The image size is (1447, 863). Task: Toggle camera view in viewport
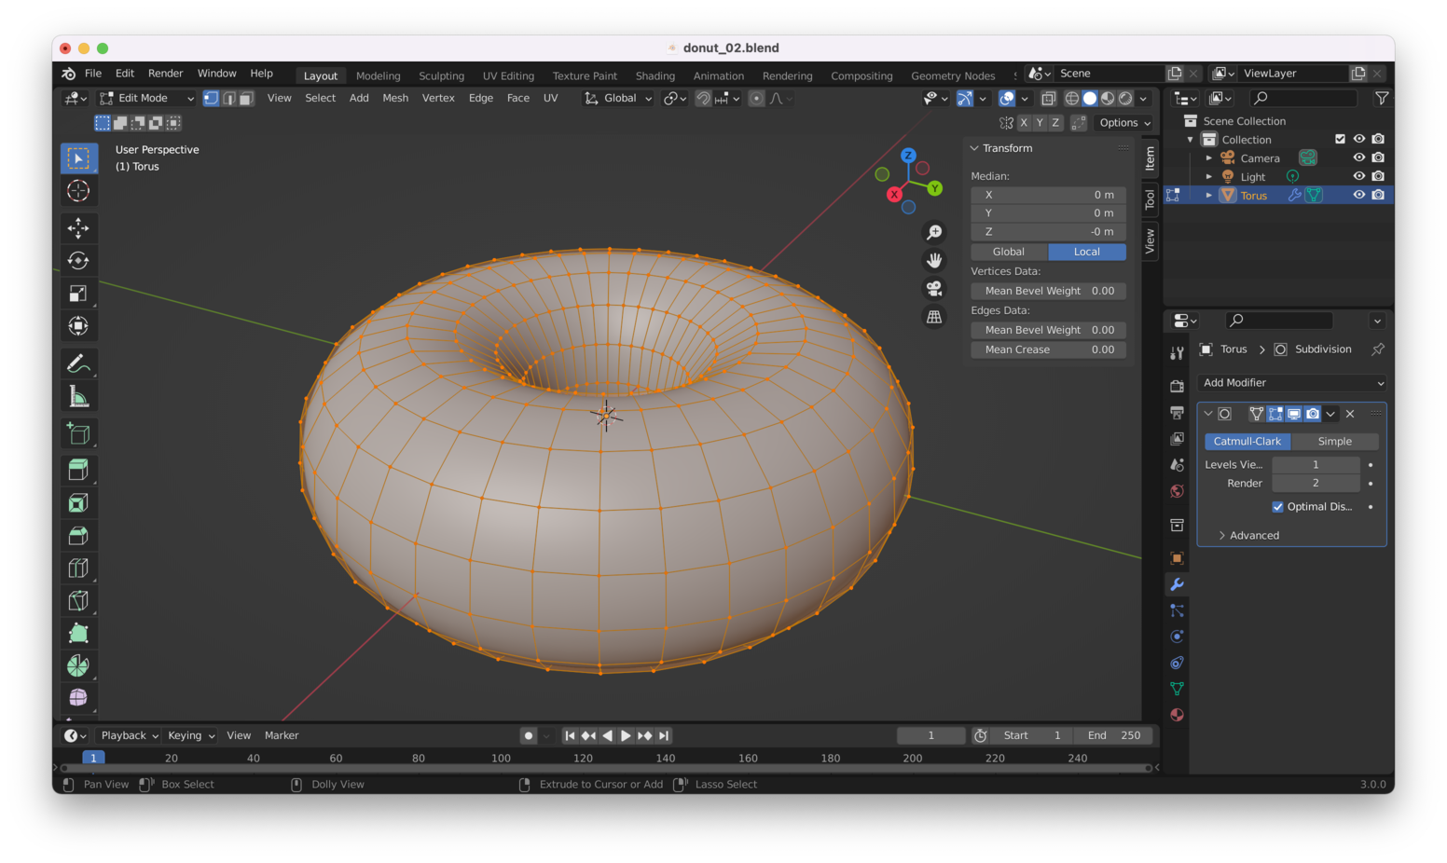point(933,289)
